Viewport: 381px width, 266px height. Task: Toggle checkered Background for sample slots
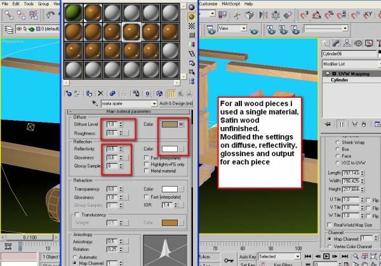pos(192,26)
